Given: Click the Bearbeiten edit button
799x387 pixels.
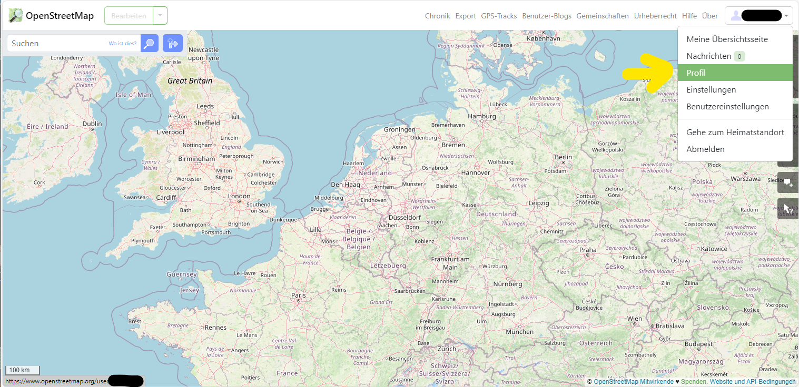Looking at the screenshot, I should [129, 16].
